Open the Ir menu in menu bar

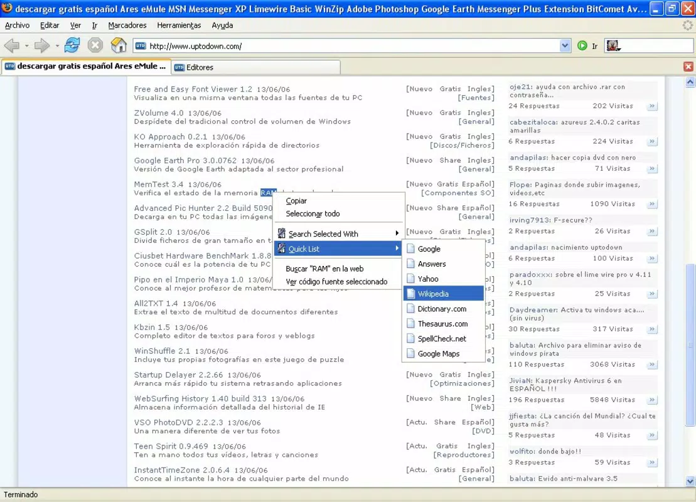[x=95, y=25]
